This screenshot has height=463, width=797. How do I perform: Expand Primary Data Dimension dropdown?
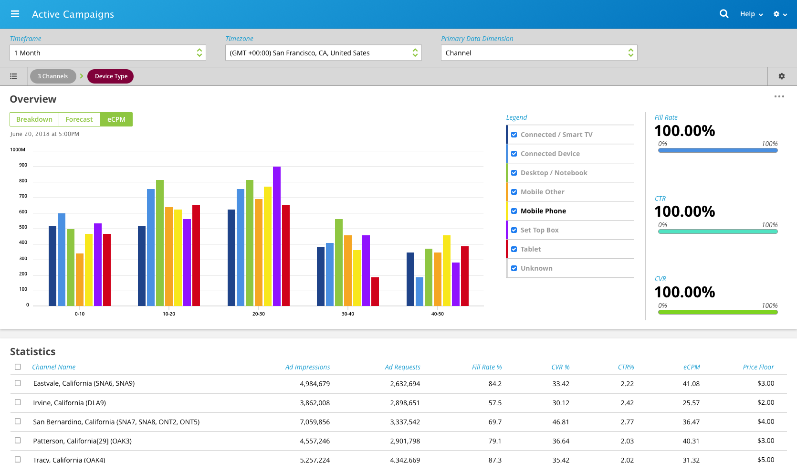point(539,53)
